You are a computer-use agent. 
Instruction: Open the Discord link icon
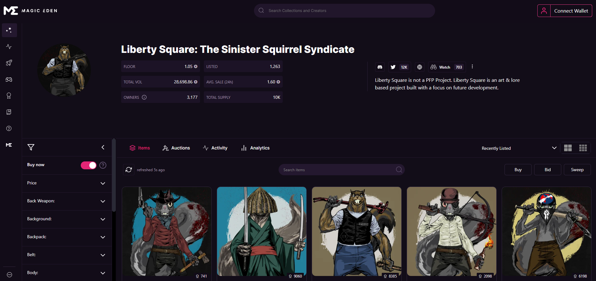click(x=380, y=67)
